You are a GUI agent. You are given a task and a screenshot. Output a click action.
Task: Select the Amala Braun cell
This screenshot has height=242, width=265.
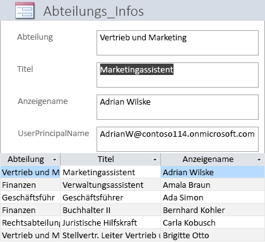point(213,185)
